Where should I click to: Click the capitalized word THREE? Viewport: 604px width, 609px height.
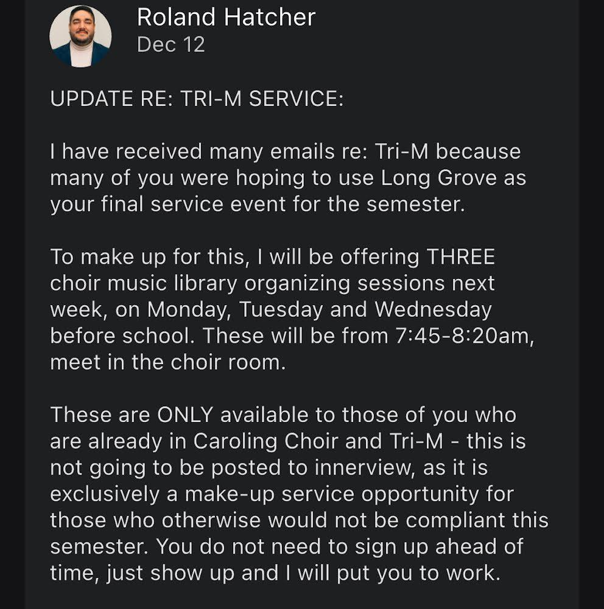[460, 257]
